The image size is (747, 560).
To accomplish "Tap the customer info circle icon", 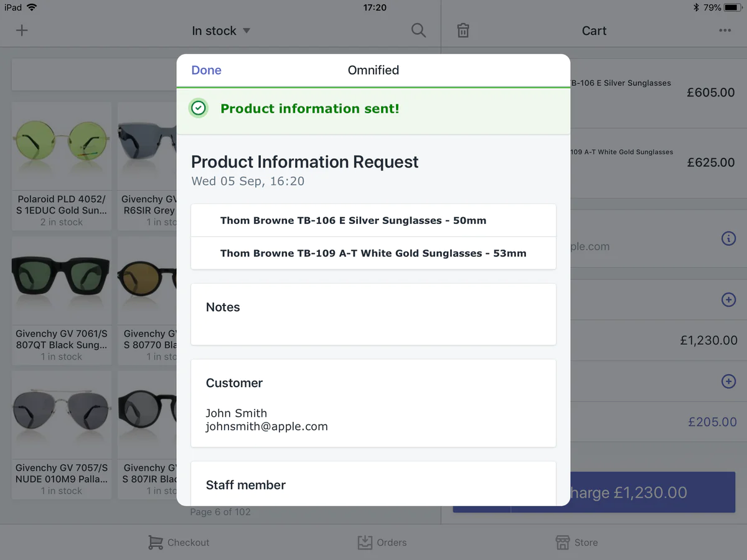I will (x=728, y=238).
